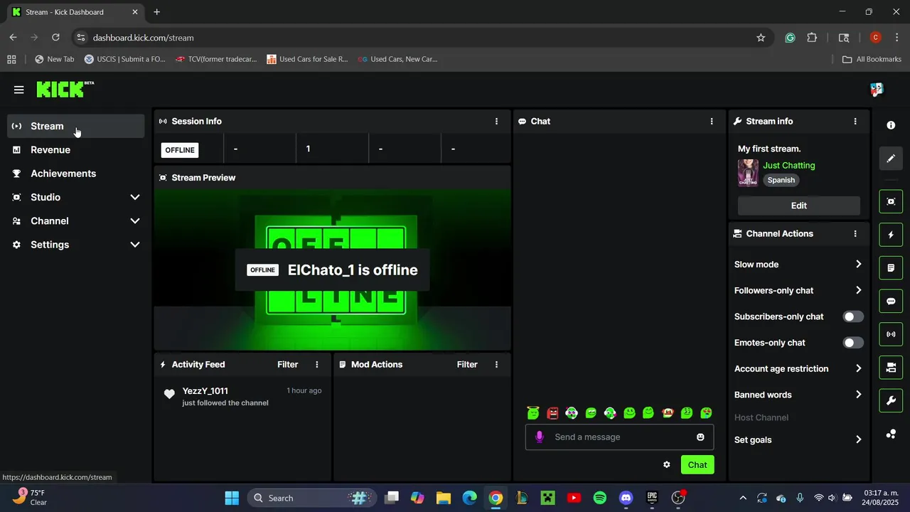Click the offline stream preview image

point(333,270)
